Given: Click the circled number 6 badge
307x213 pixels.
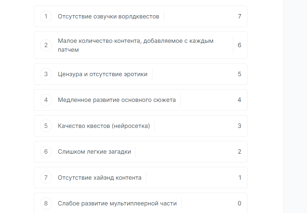Looking at the screenshot, I should [46, 151].
